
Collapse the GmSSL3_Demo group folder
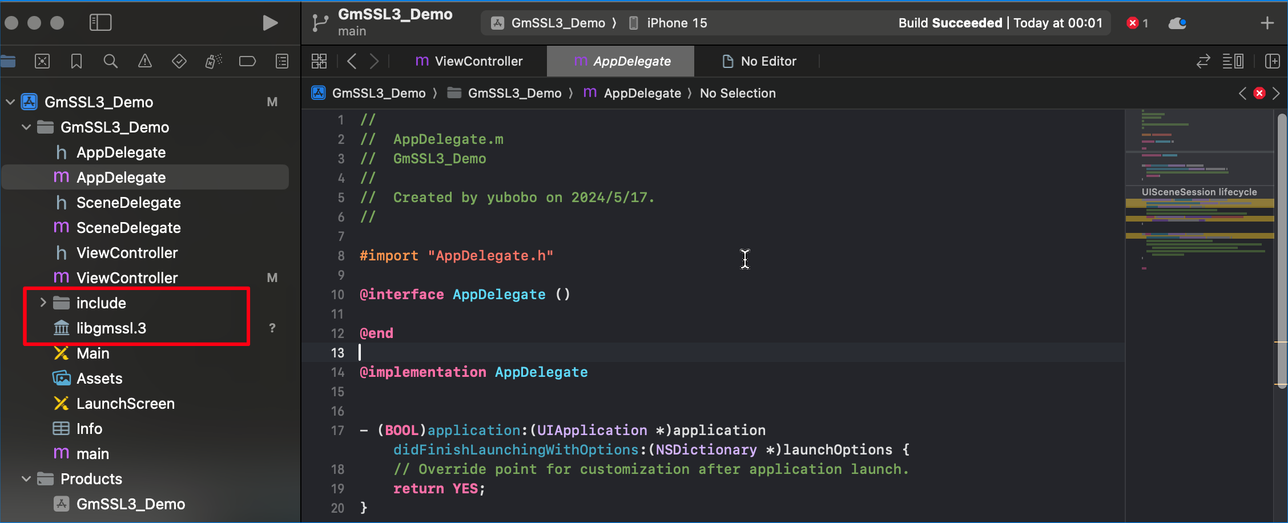26,127
